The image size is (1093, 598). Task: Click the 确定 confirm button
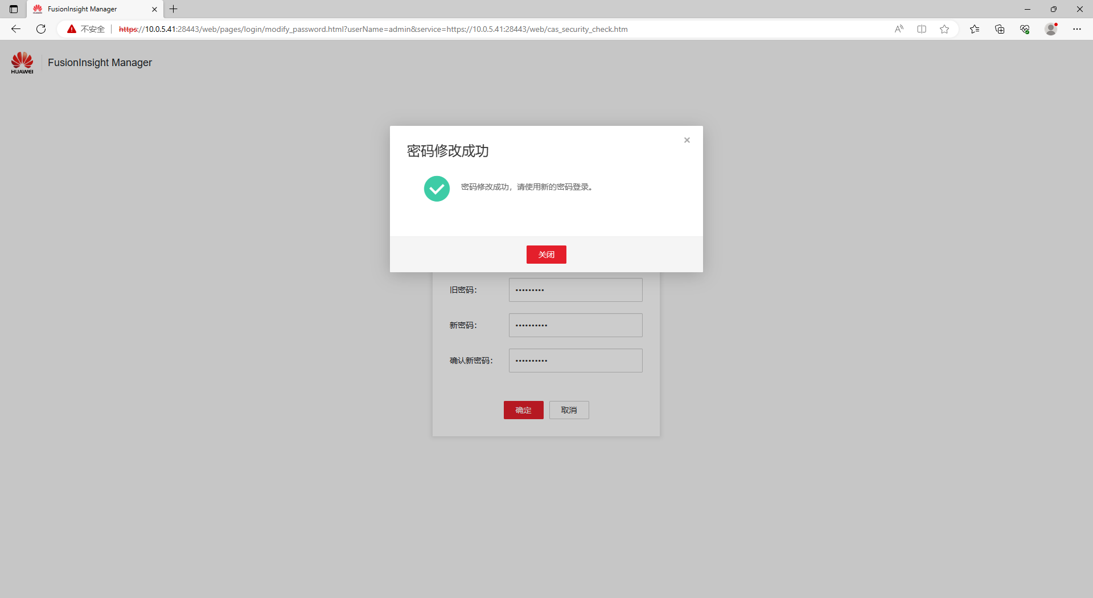coord(523,410)
